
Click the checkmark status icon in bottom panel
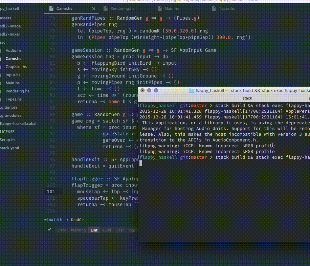50,229
